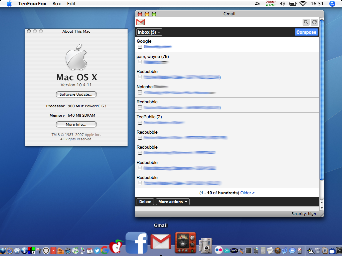Open the Apple menu
Viewport: 342px width, 256px height.
tap(9, 4)
